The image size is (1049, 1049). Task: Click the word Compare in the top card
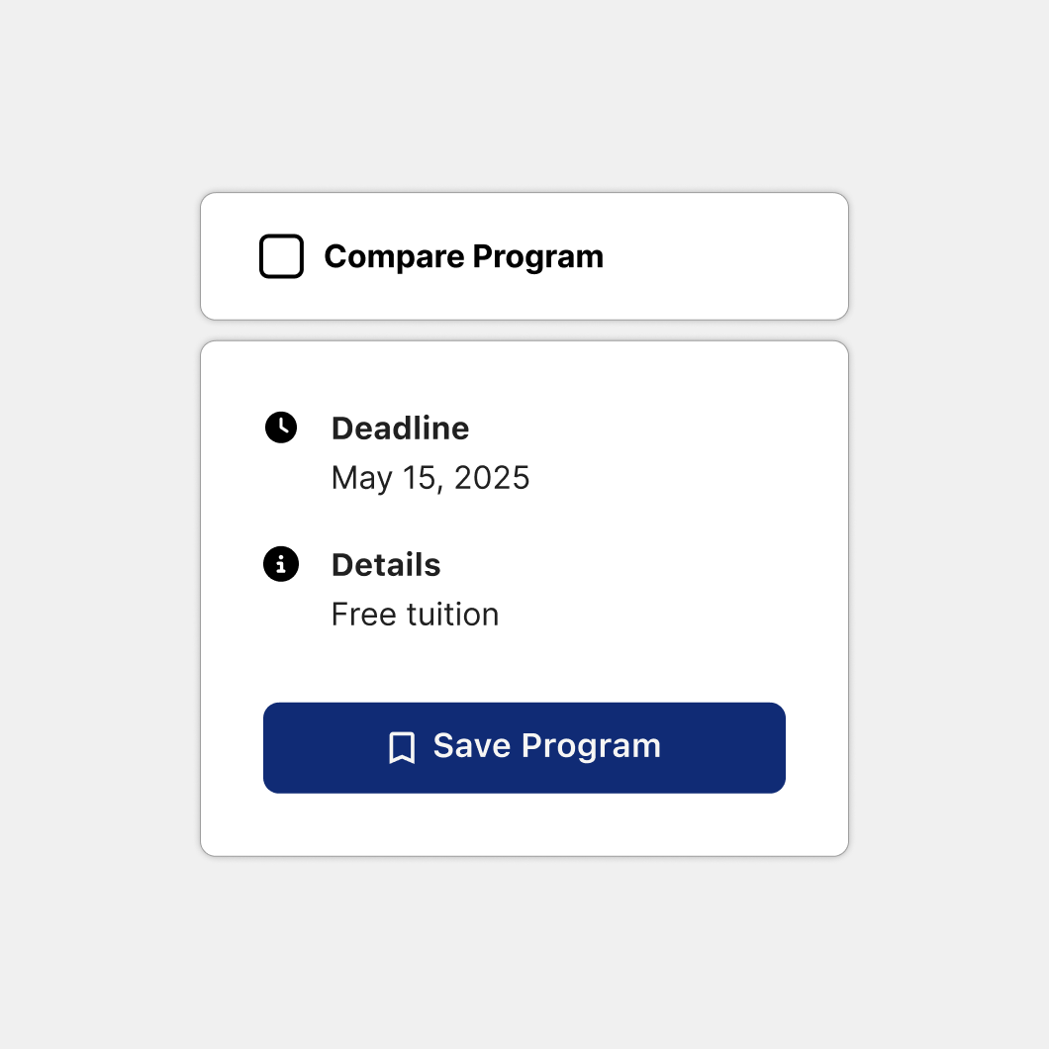click(394, 256)
